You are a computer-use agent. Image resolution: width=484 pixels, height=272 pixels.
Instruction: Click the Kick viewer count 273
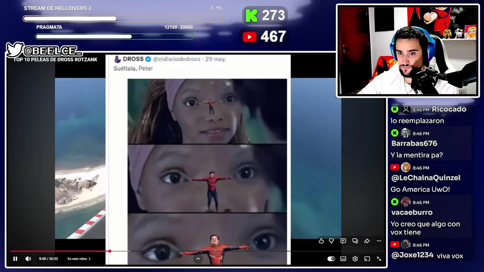273,15
